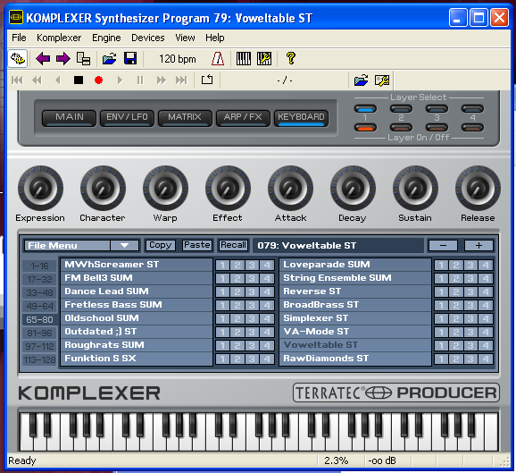Click the Warp knob
516x473 pixels.
coord(165,188)
